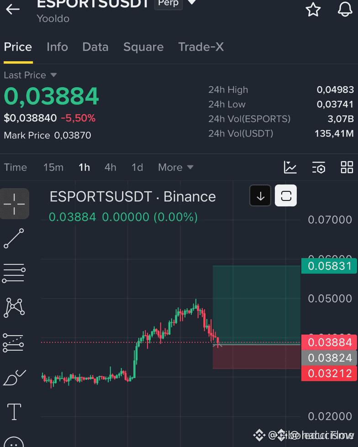
Task: Select the crosshair cursor tool
Action: click(14, 204)
